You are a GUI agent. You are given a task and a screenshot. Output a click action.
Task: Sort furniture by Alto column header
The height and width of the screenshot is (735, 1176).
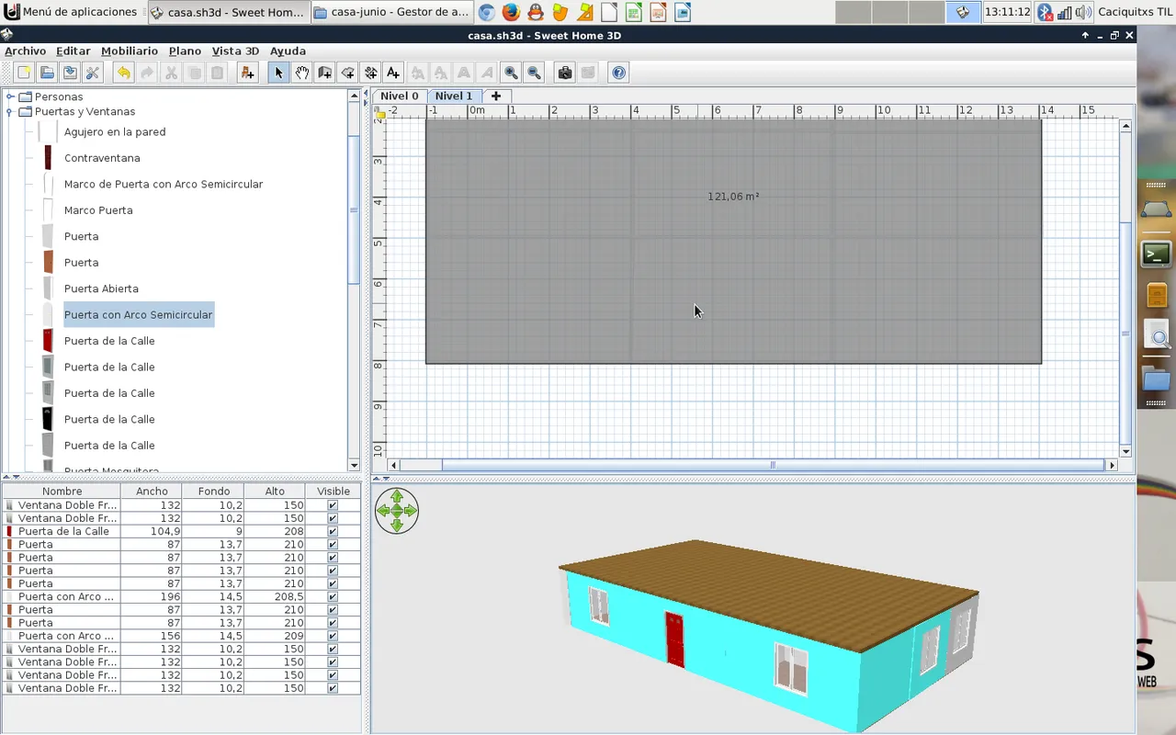coord(275,492)
